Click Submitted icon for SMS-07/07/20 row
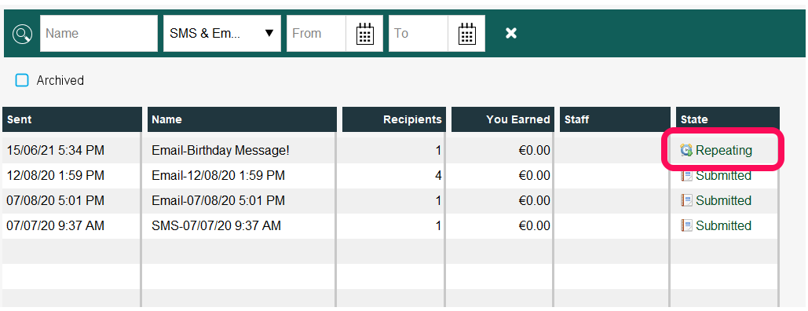Image resolution: width=808 pixels, height=311 pixels. click(686, 226)
